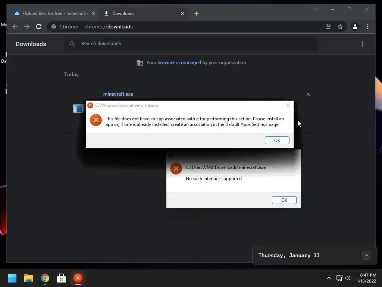Click the minecraft.exe file type icon
This screenshot has width=382, height=287.
[x=78, y=108]
